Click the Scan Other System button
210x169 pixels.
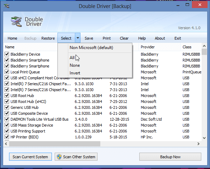point(76,157)
